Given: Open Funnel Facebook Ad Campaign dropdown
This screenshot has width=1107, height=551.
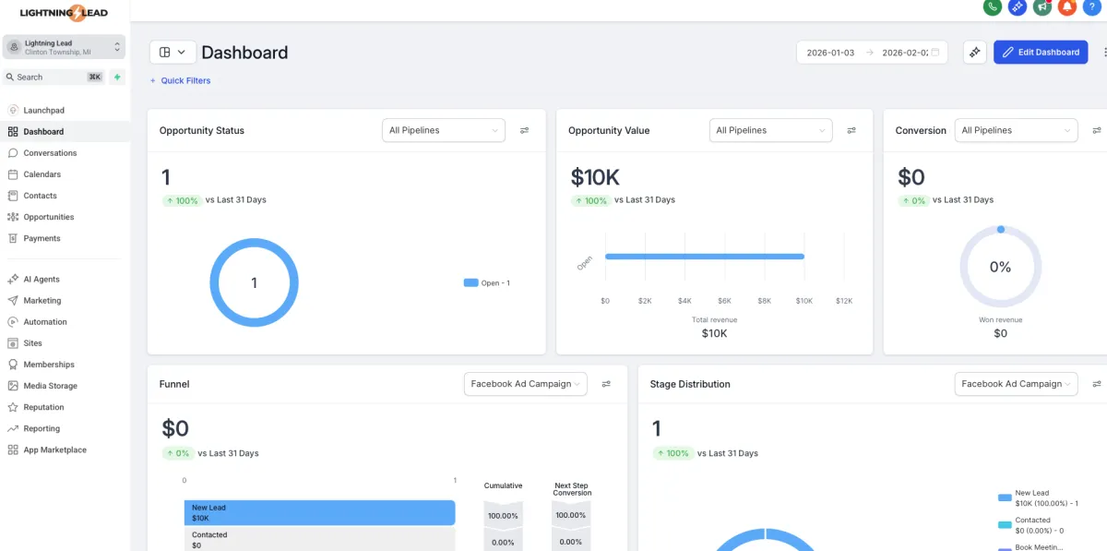Looking at the screenshot, I should coord(526,384).
